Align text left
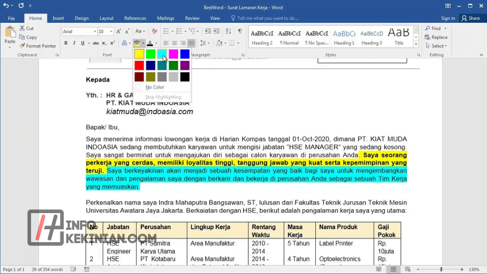 click(x=166, y=43)
